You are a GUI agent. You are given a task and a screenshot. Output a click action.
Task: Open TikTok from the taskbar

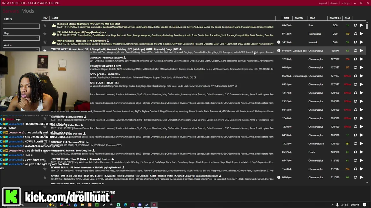coord(104,205)
